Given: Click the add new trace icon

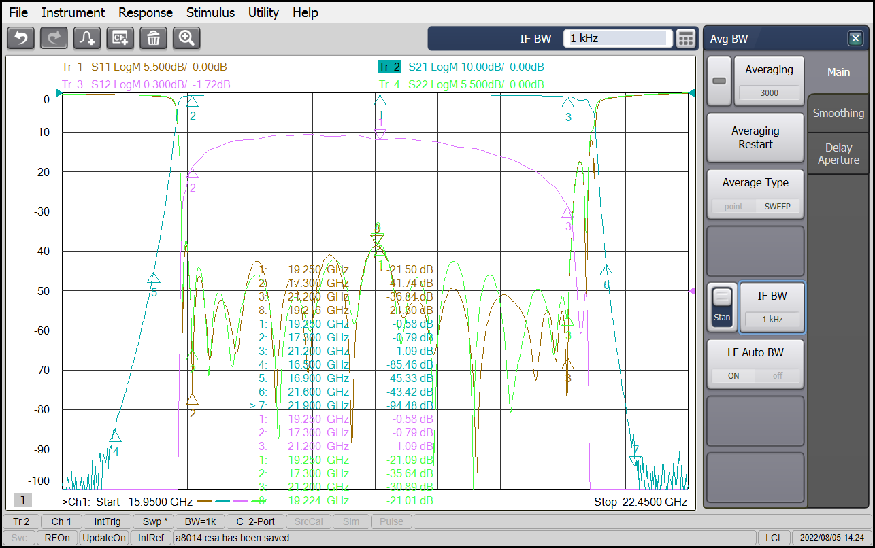Looking at the screenshot, I should (x=87, y=38).
